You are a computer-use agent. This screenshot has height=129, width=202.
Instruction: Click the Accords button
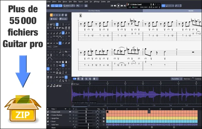pos(63,19)
